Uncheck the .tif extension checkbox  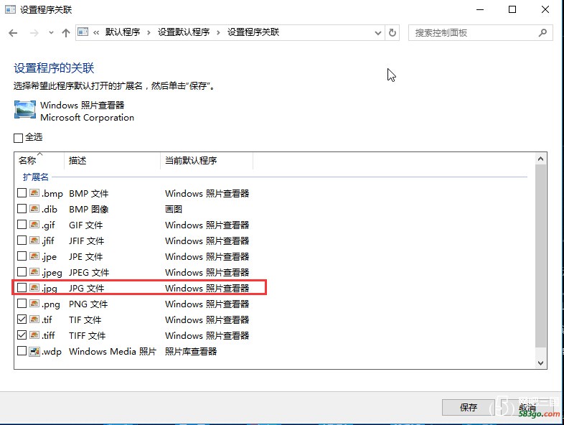[22, 319]
